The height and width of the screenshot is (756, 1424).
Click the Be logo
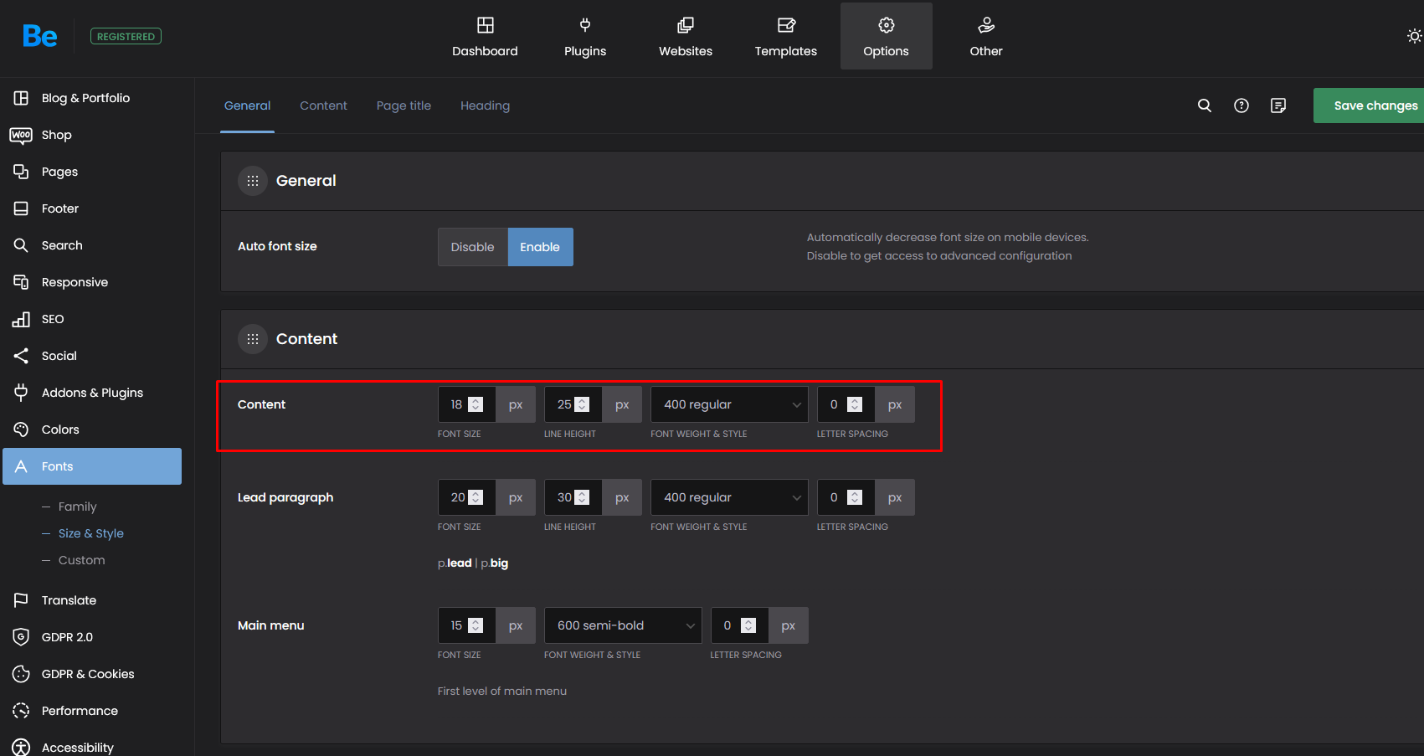39,36
